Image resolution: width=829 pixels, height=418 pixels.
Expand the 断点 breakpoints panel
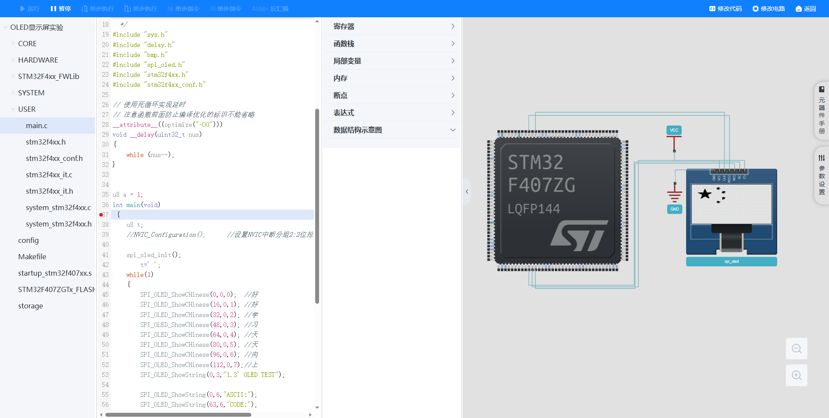click(392, 95)
